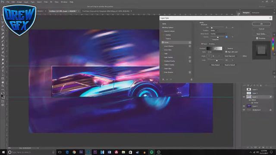Open the Filter menu

[x=46, y=2]
